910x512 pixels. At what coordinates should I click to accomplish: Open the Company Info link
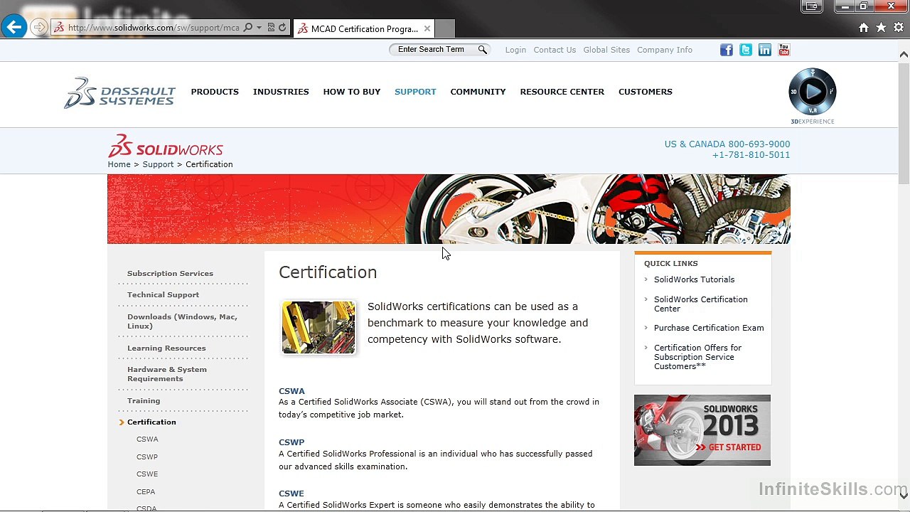pos(665,50)
